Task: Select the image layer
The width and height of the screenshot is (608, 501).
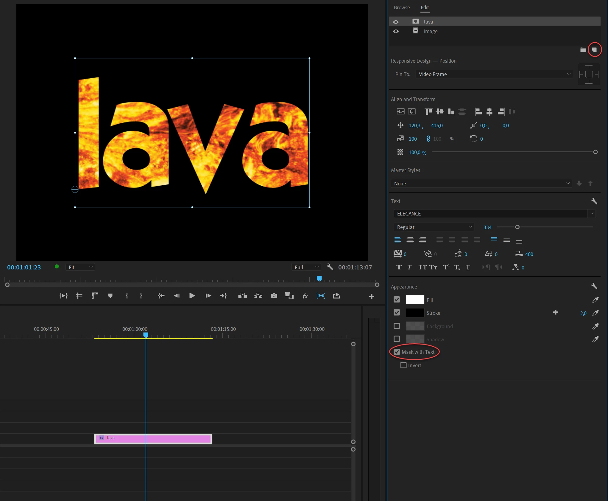Action: (x=431, y=31)
